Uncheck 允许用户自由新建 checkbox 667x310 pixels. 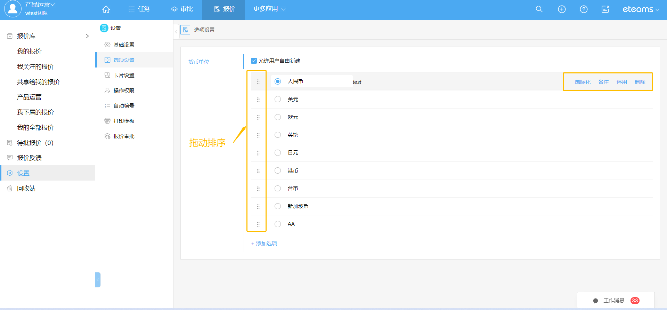[254, 61]
